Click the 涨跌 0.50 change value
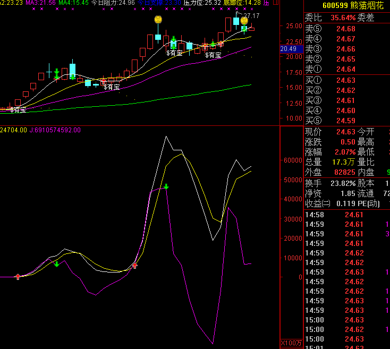The image size is (390, 349). [348, 142]
